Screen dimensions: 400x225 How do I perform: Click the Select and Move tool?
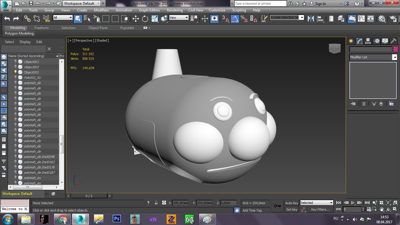(136, 19)
